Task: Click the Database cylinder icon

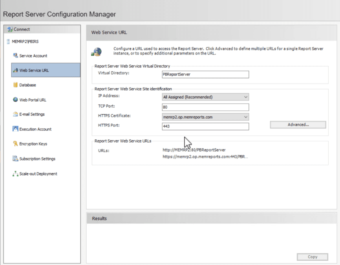Action: pyautogui.click(x=15, y=85)
